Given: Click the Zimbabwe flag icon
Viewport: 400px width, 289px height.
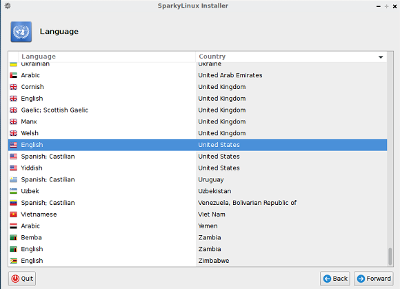Looking at the screenshot, I should (x=13, y=261).
